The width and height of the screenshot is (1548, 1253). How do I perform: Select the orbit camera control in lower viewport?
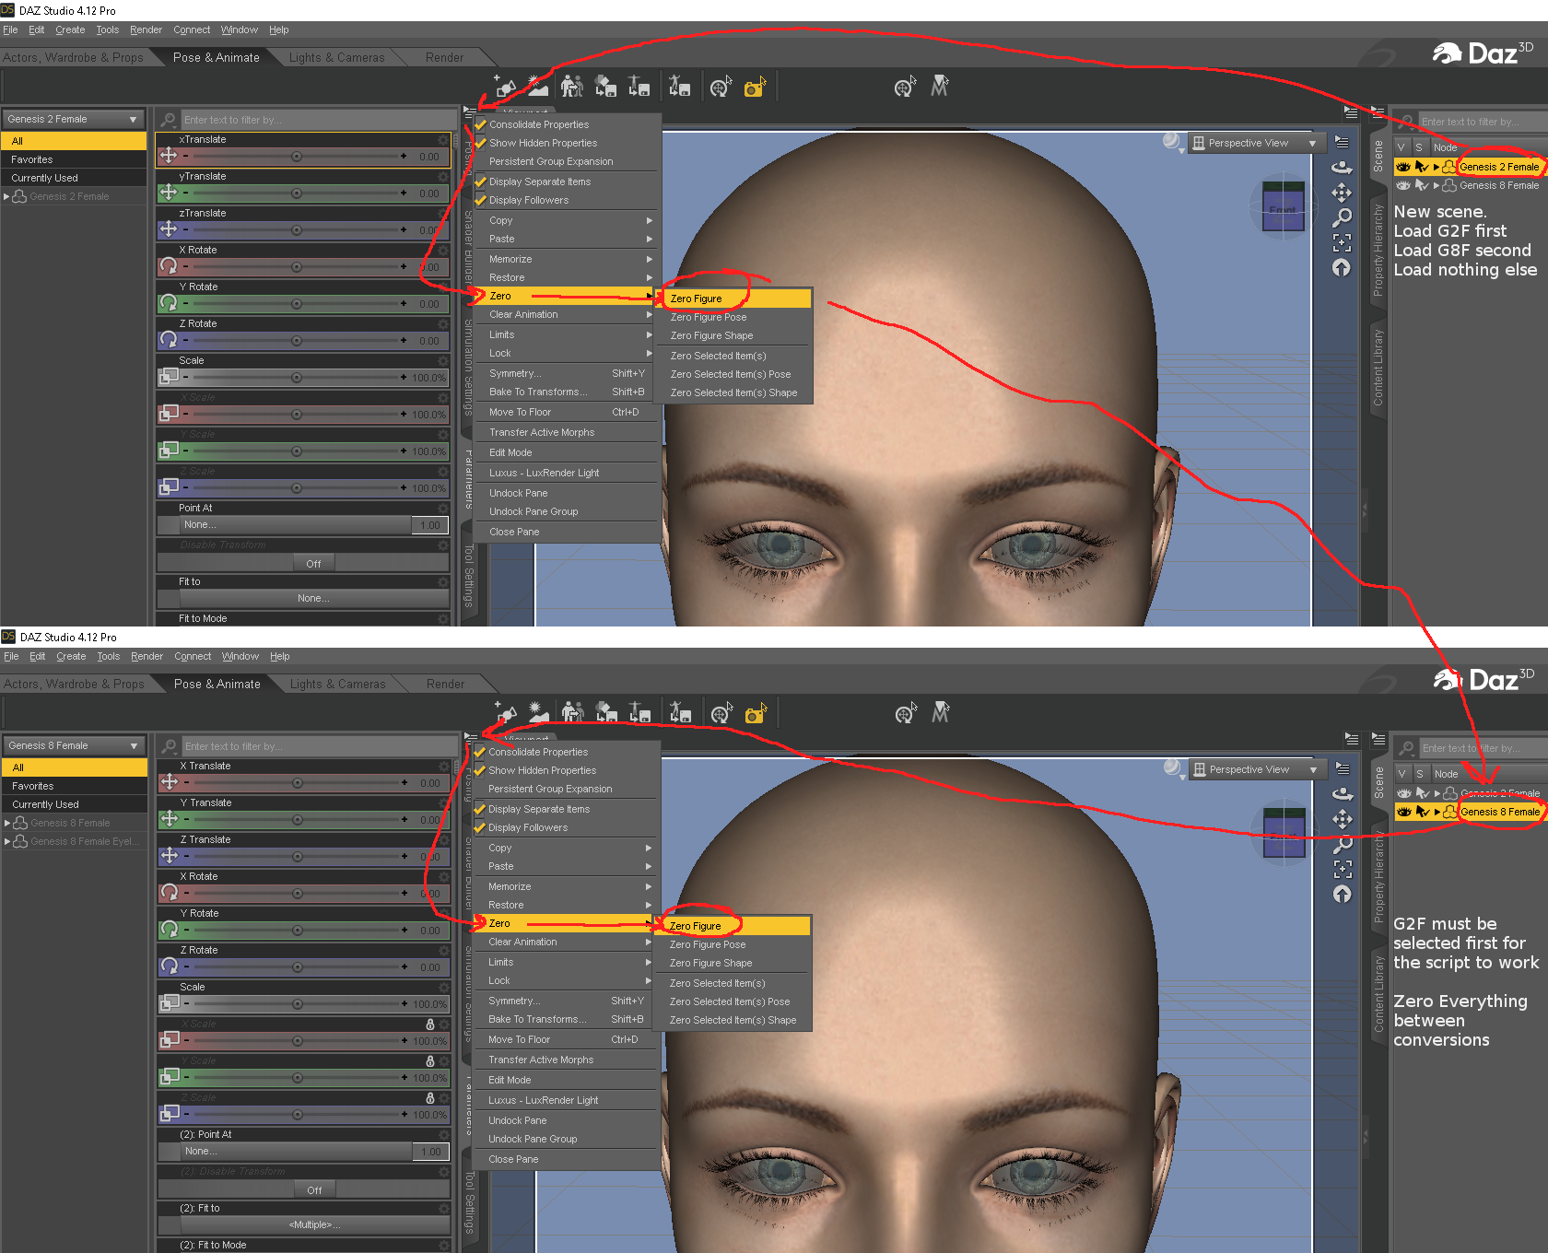(x=1343, y=793)
